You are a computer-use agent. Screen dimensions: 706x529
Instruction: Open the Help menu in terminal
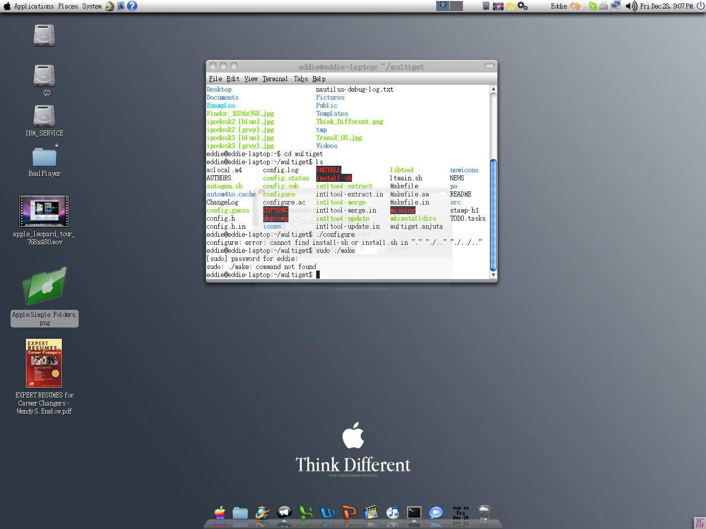[x=319, y=79]
